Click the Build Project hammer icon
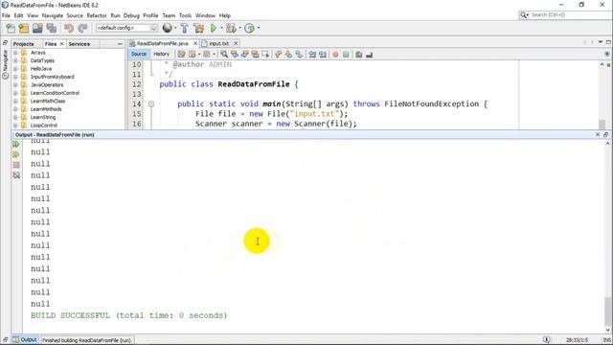The image size is (613, 345). pos(185,28)
